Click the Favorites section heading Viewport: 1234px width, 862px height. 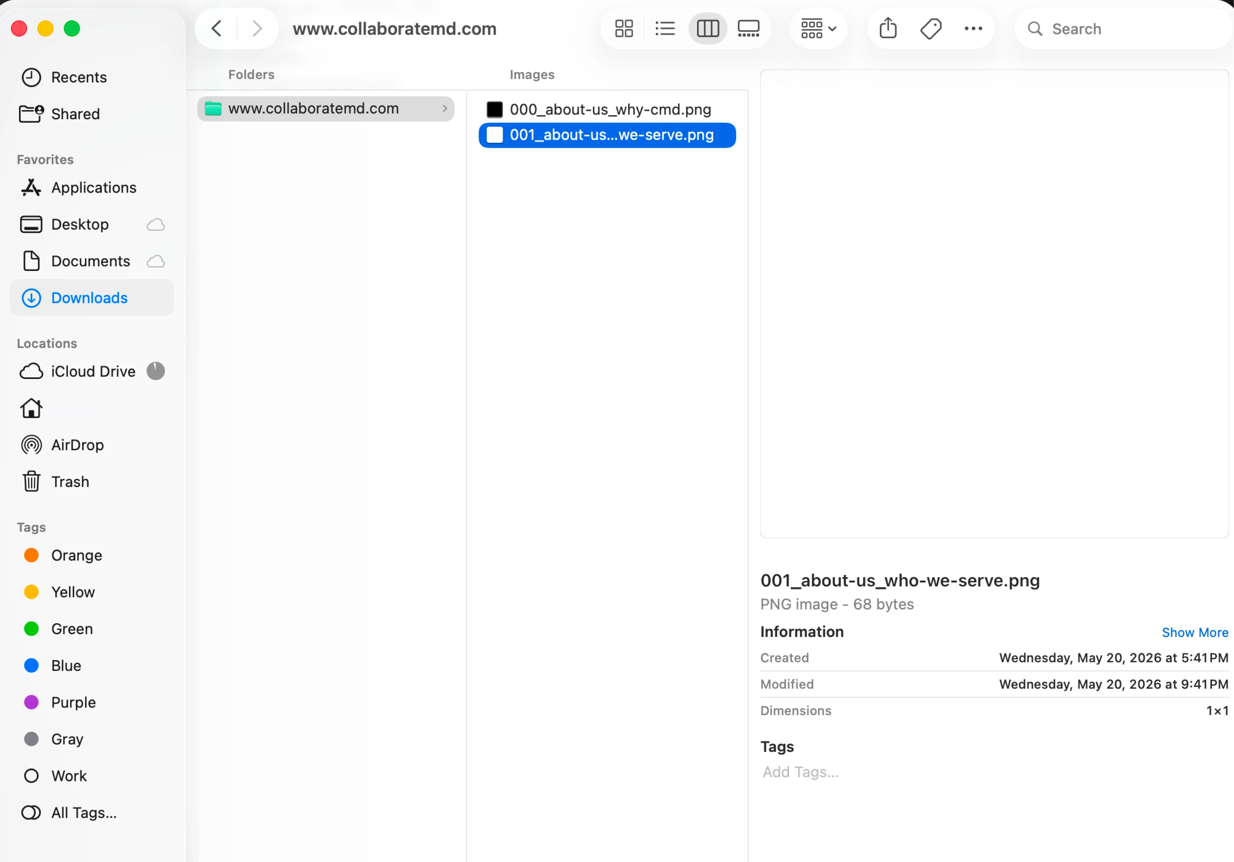click(45, 160)
